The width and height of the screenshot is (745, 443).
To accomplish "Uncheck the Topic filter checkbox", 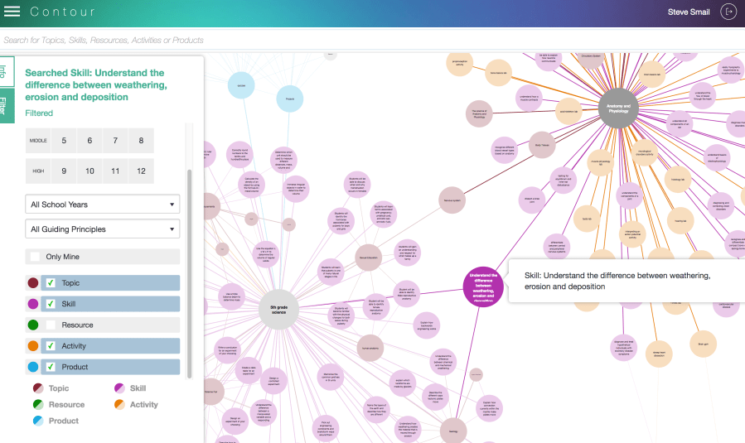I will point(51,283).
